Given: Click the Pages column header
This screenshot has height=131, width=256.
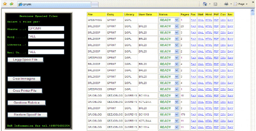Looking at the screenshot, I should point(185,14).
